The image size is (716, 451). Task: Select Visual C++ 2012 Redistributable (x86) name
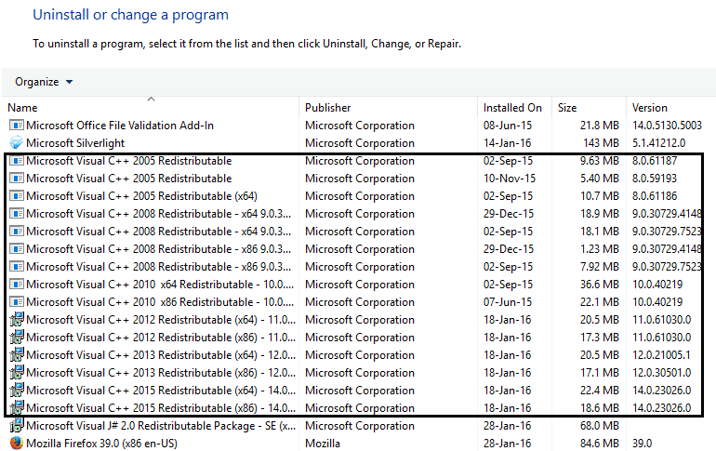tap(161, 338)
